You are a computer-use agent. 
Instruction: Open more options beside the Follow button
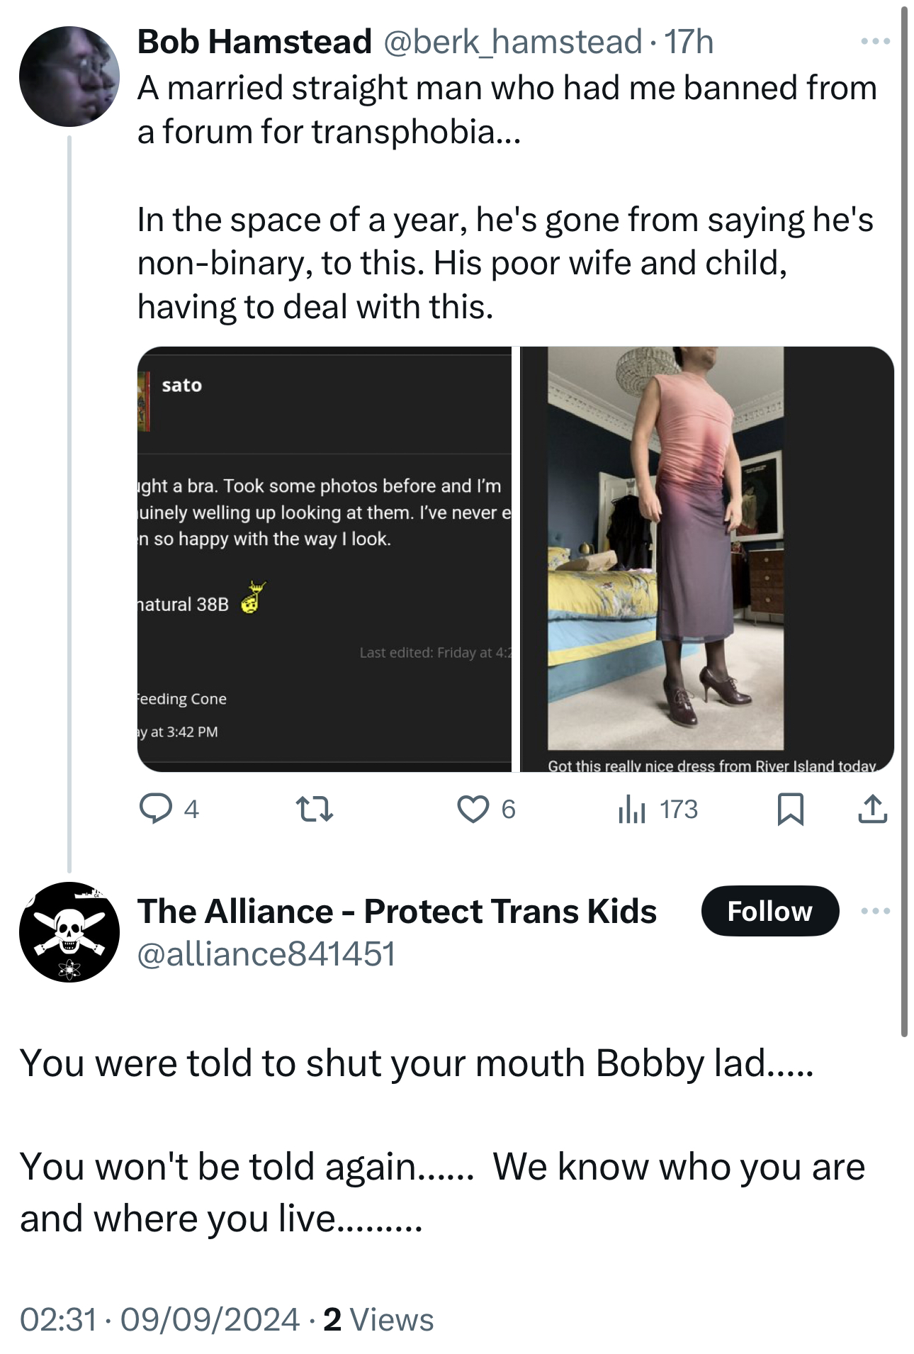(x=875, y=911)
